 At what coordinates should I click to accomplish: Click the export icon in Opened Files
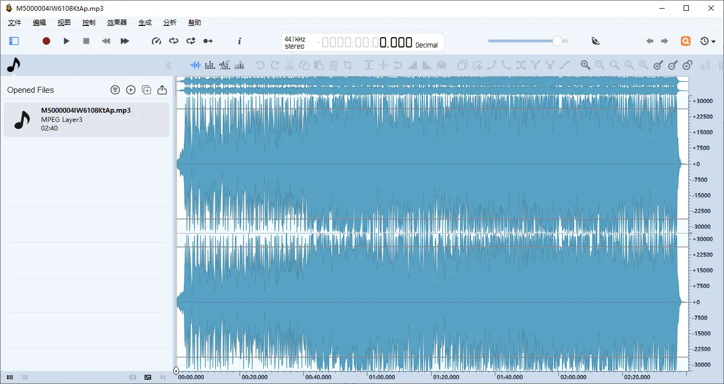coord(162,90)
